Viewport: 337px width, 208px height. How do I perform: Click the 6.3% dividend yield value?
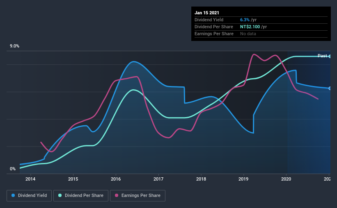point(245,20)
